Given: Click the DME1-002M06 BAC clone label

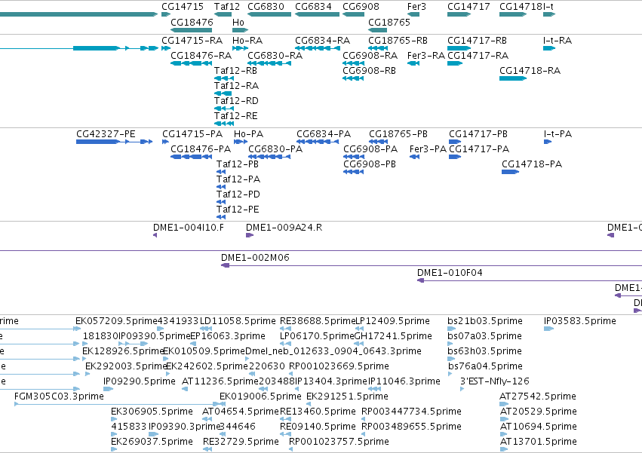Looking at the screenshot, I should [255, 258].
